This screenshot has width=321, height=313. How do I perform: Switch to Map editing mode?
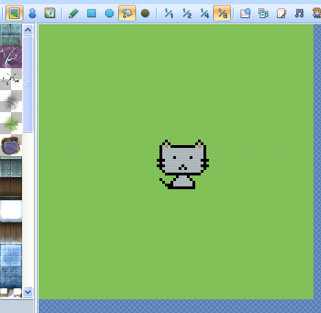tap(14, 13)
